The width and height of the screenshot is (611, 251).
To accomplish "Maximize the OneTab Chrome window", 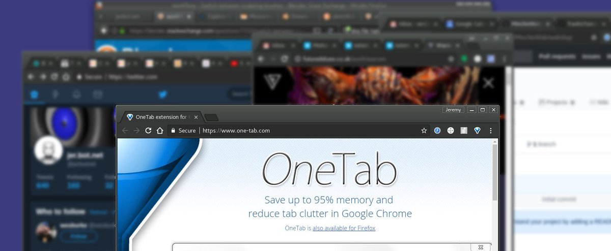I will tap(483, 110).
